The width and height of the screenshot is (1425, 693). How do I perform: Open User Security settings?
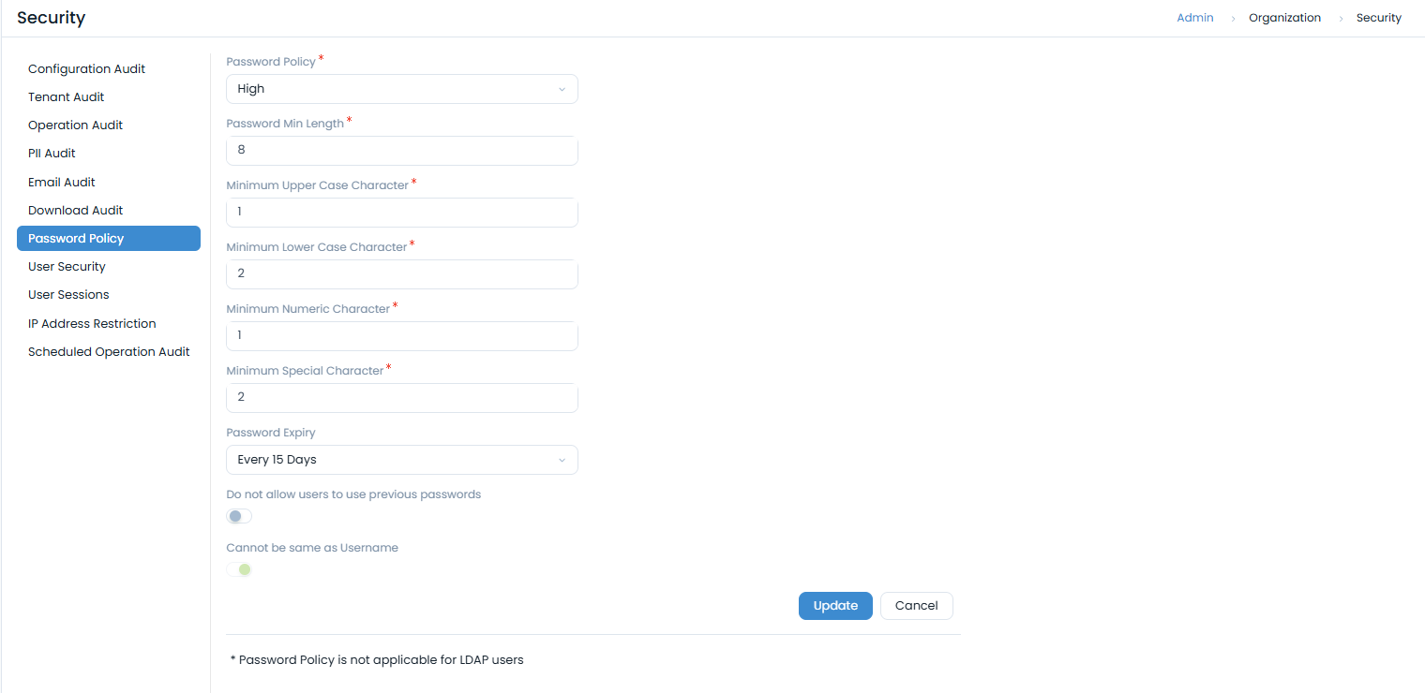tap(67, 267)
